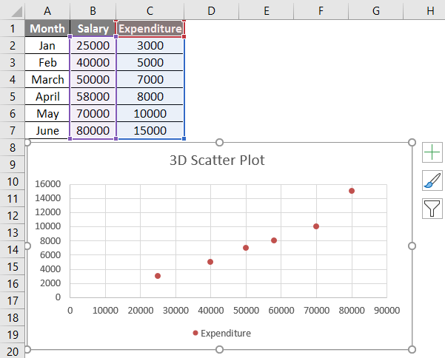Select the Feb cell
The width and height of the screenshot is (445, 358).
(47, 62)
